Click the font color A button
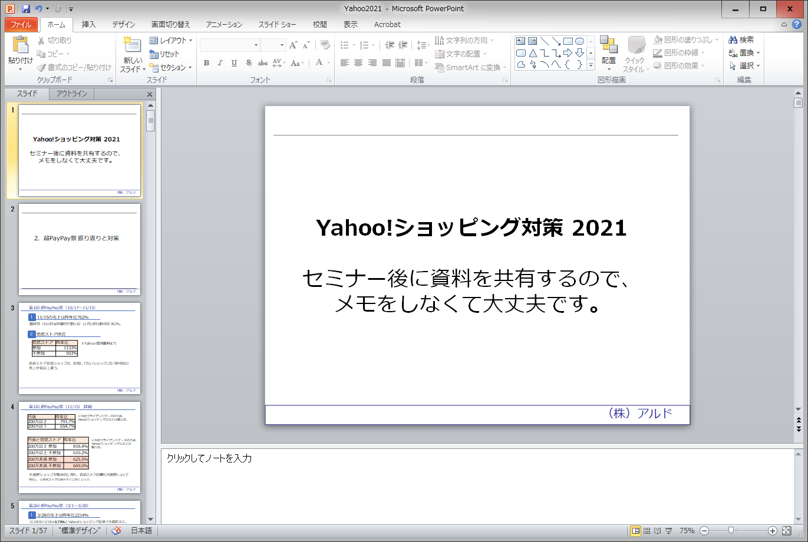Viewport: 808px width, 542px height. coord(319,63)
